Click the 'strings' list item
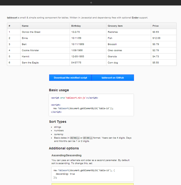 [58, 127]
